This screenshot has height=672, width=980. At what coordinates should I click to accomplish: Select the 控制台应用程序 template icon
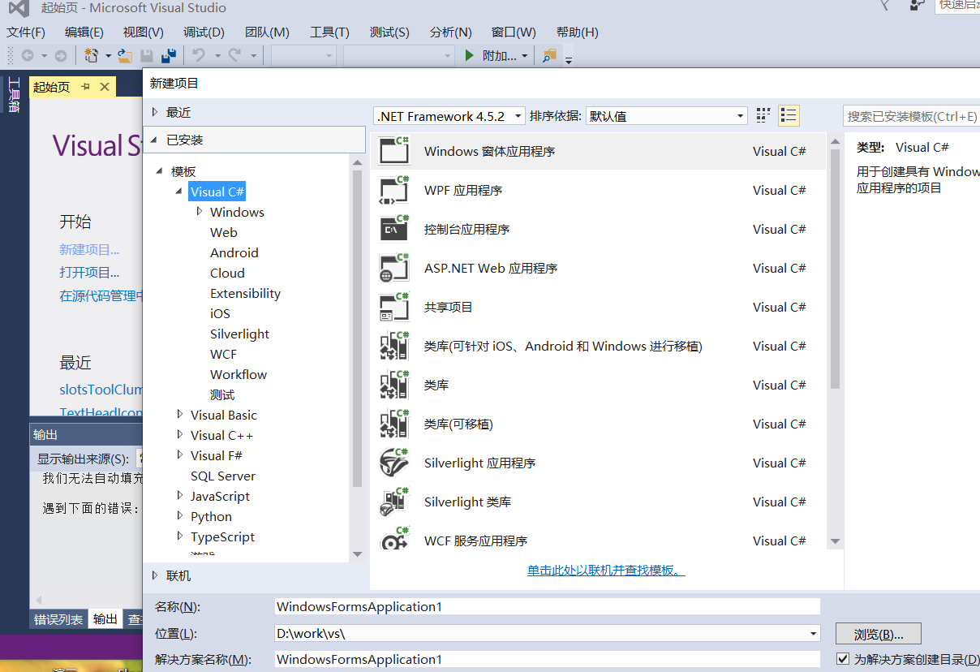(395, 229)
